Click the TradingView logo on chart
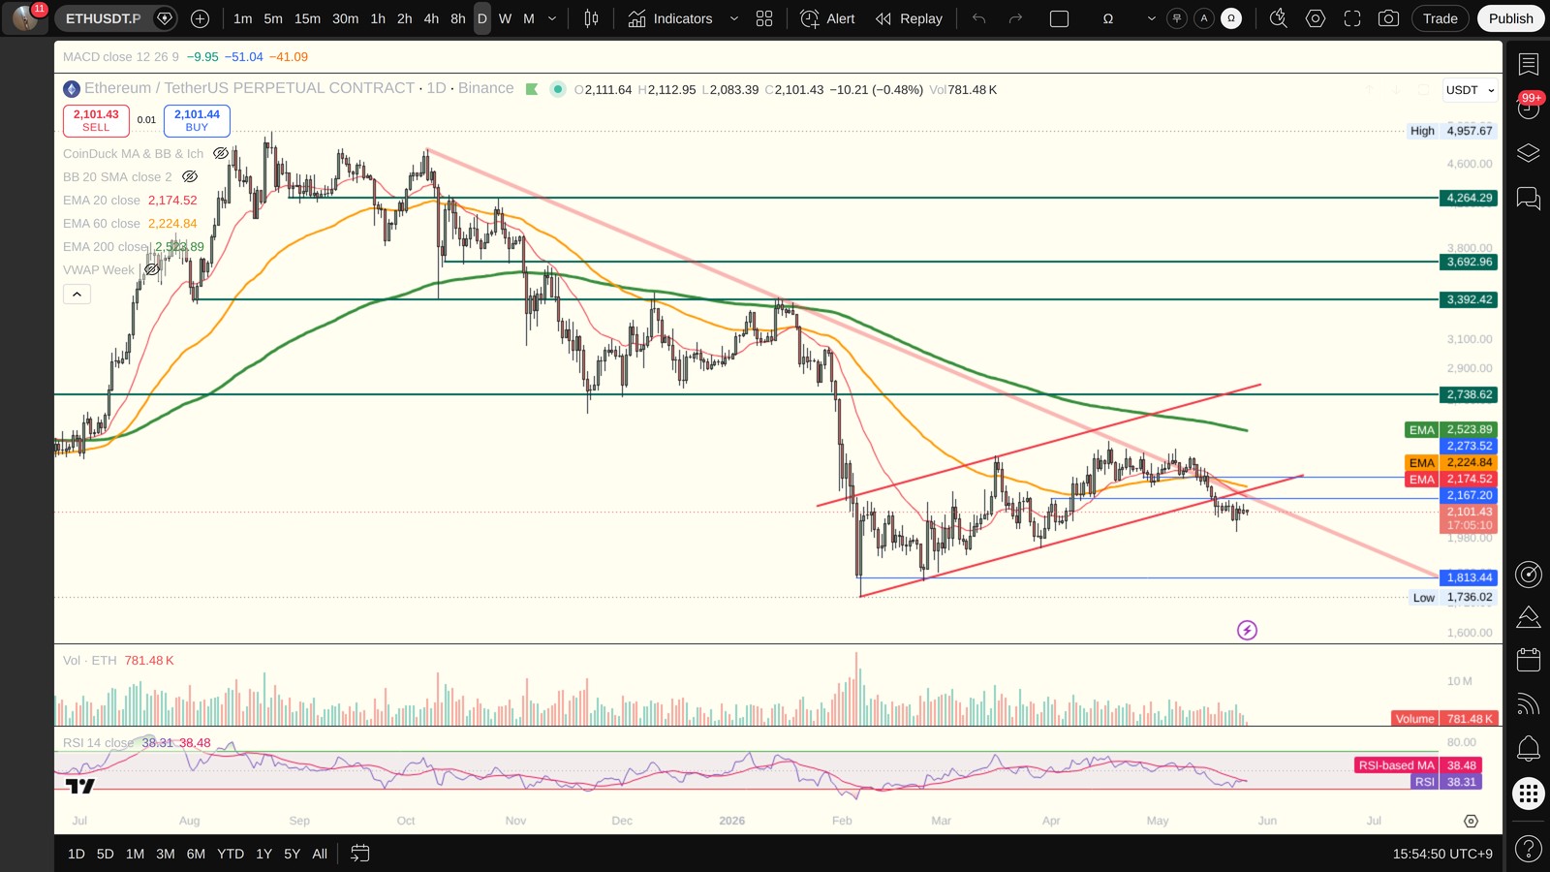Screen dimensions: 1550x872 pyautogui.click(x=80, y=786)
